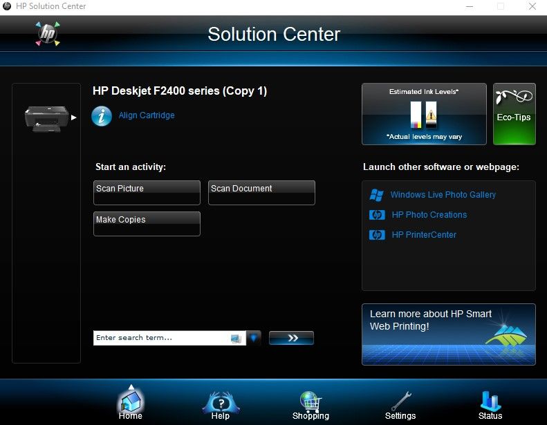Click the Home label in bottom bar
Screen dimensions: 547x425
tap(131, 416)
